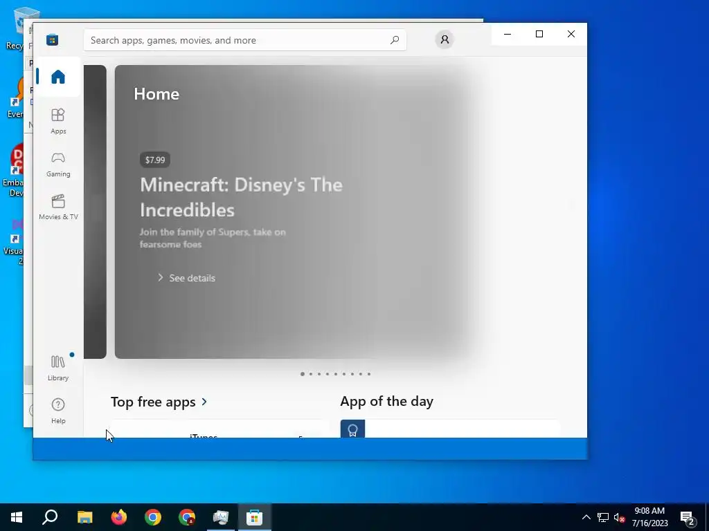Click the App of the day badge icon
This screenshot has height=531, width=709.
352,429
